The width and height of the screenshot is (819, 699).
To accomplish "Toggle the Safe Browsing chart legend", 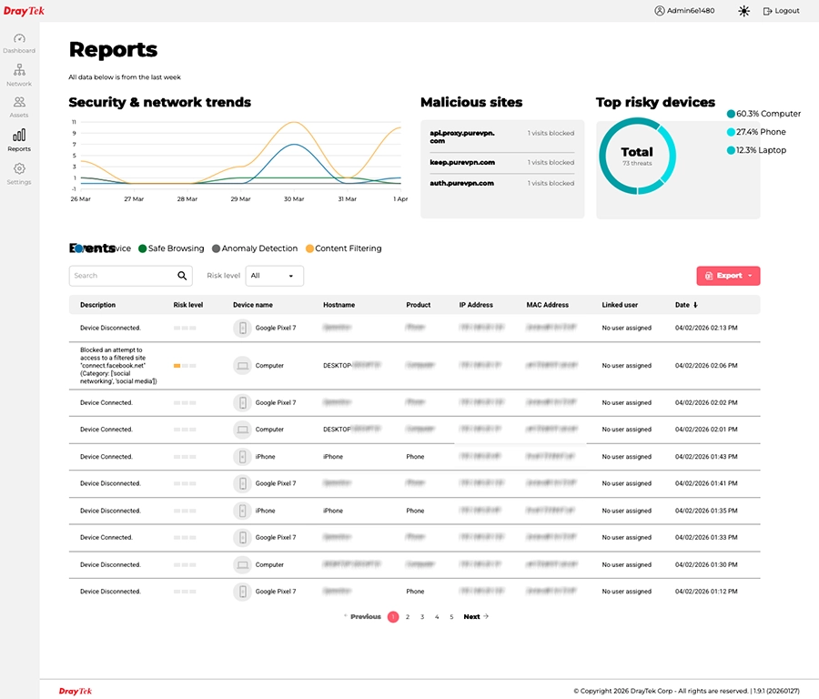I will tap(171, 248).
